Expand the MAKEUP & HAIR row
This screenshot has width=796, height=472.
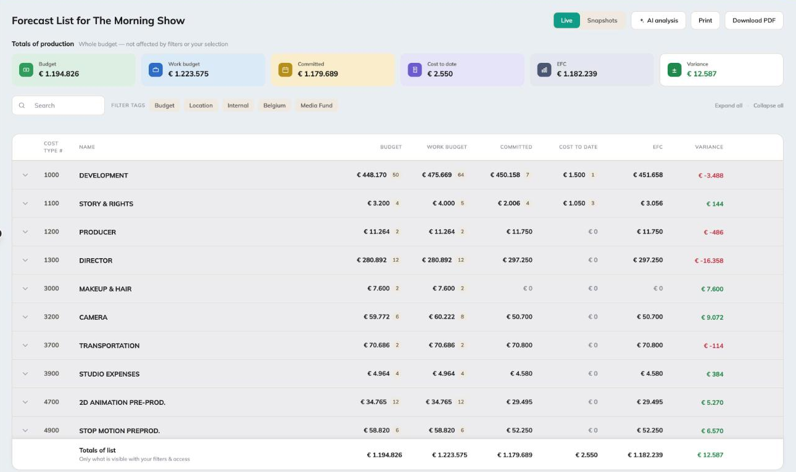25,288
